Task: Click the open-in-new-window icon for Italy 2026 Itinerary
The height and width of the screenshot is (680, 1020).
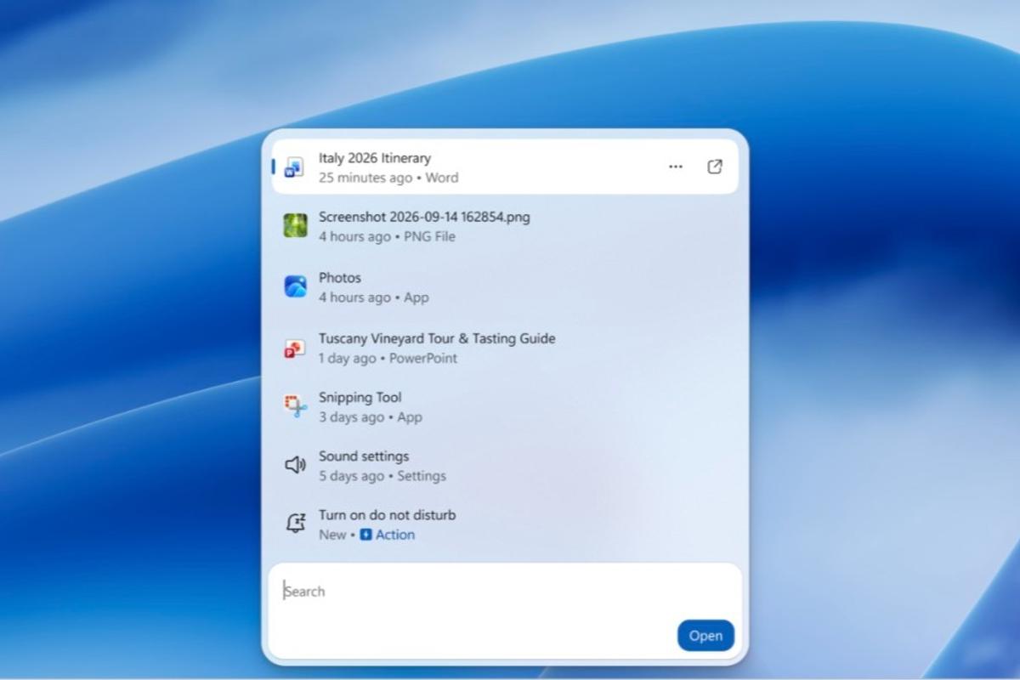Action: point(715,167)
